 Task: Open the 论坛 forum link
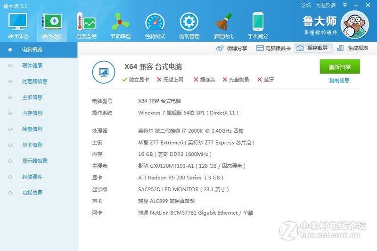click(305, 5)
